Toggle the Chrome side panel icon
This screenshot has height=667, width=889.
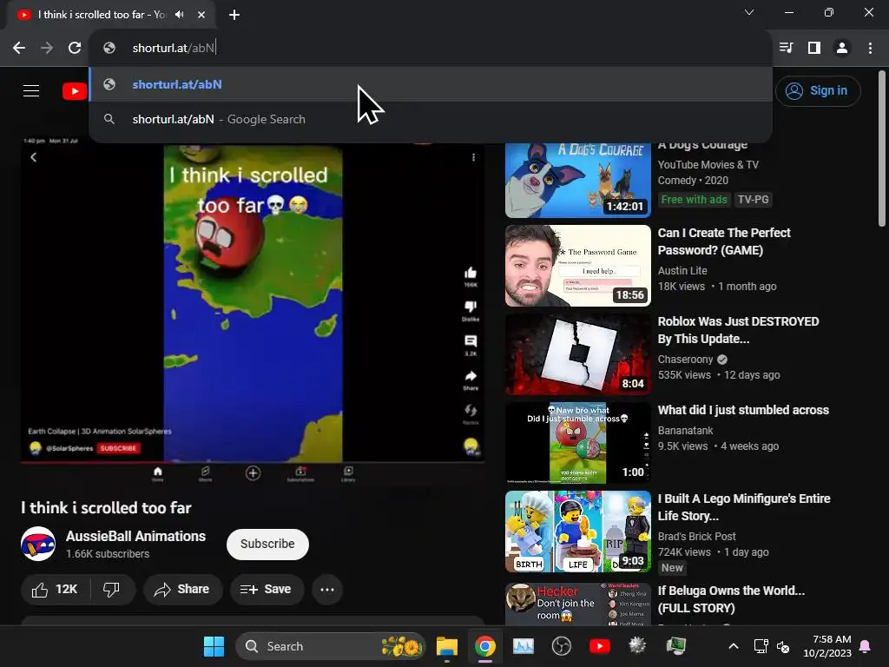(x=814, y=49)
